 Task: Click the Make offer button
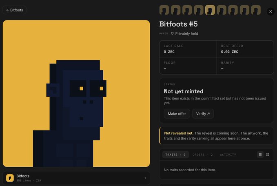point(177,114)
